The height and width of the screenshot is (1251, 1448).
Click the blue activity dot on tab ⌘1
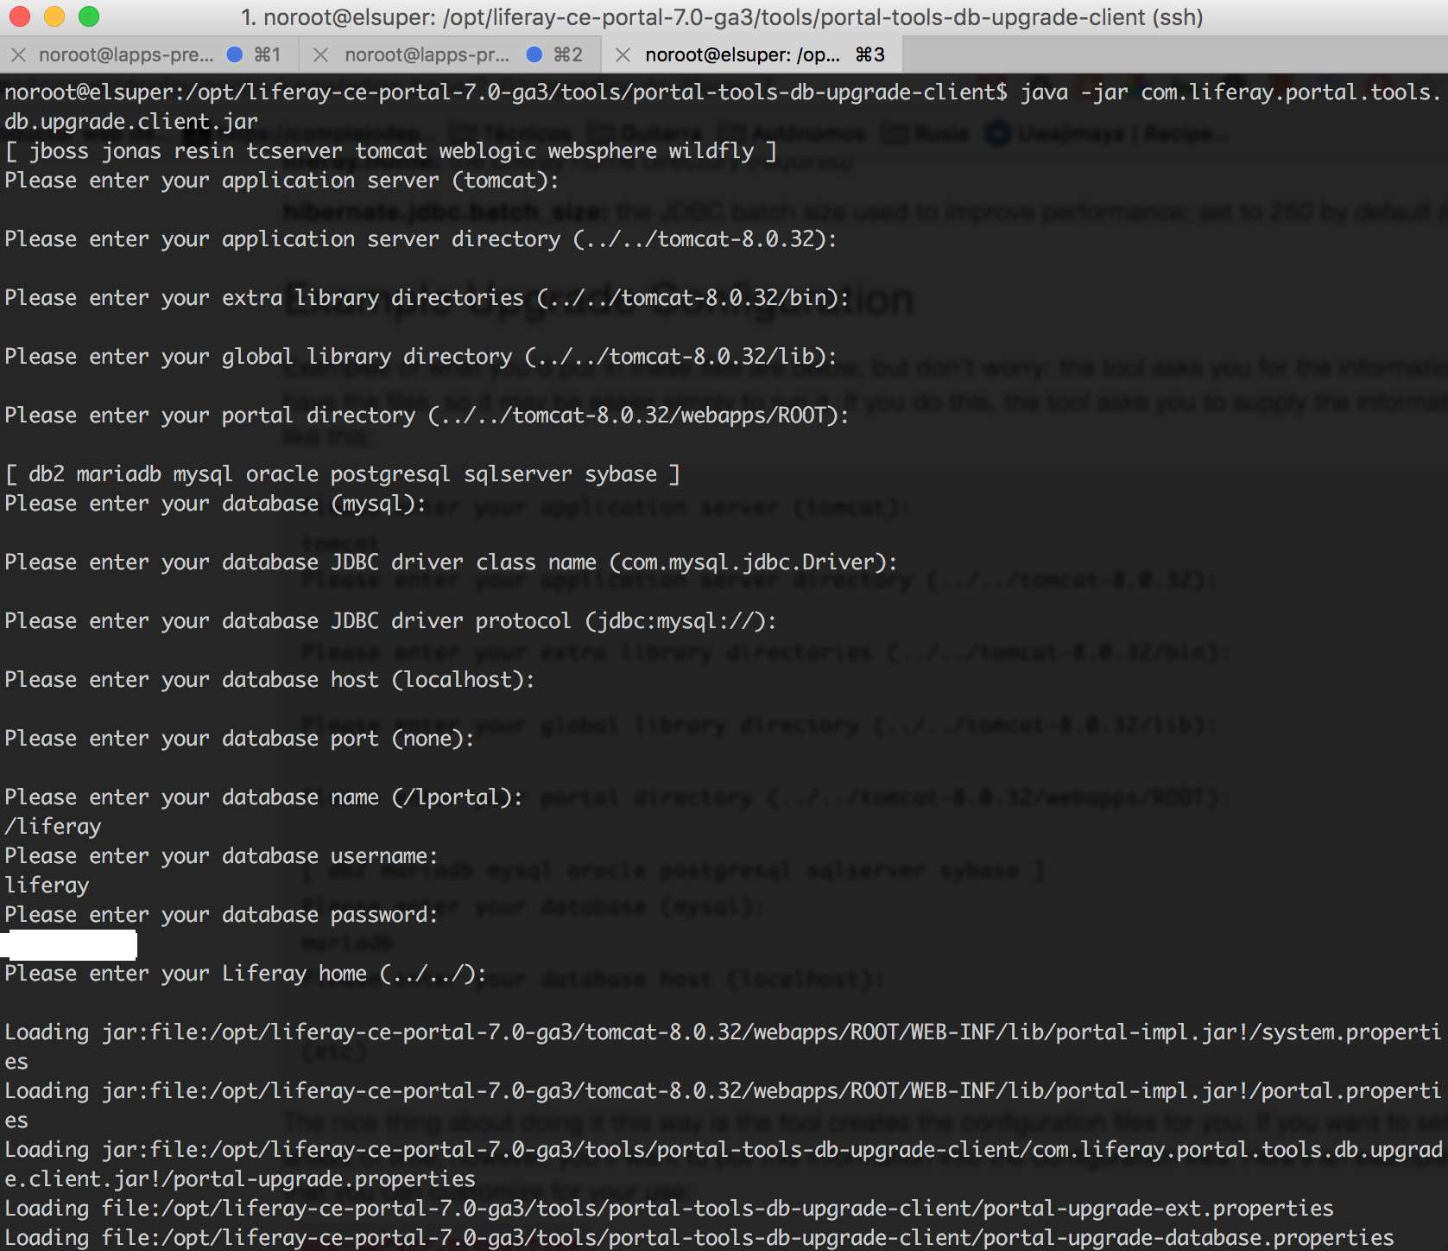234,54
